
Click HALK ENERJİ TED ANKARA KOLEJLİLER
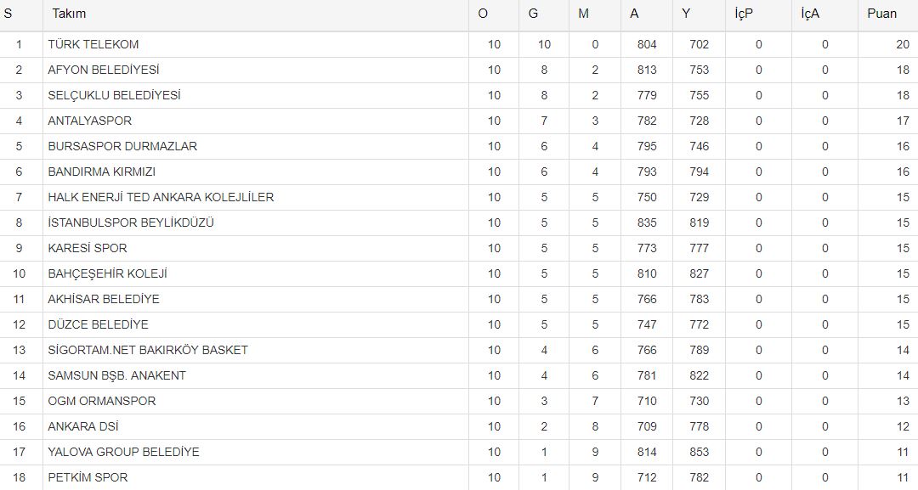161,197
